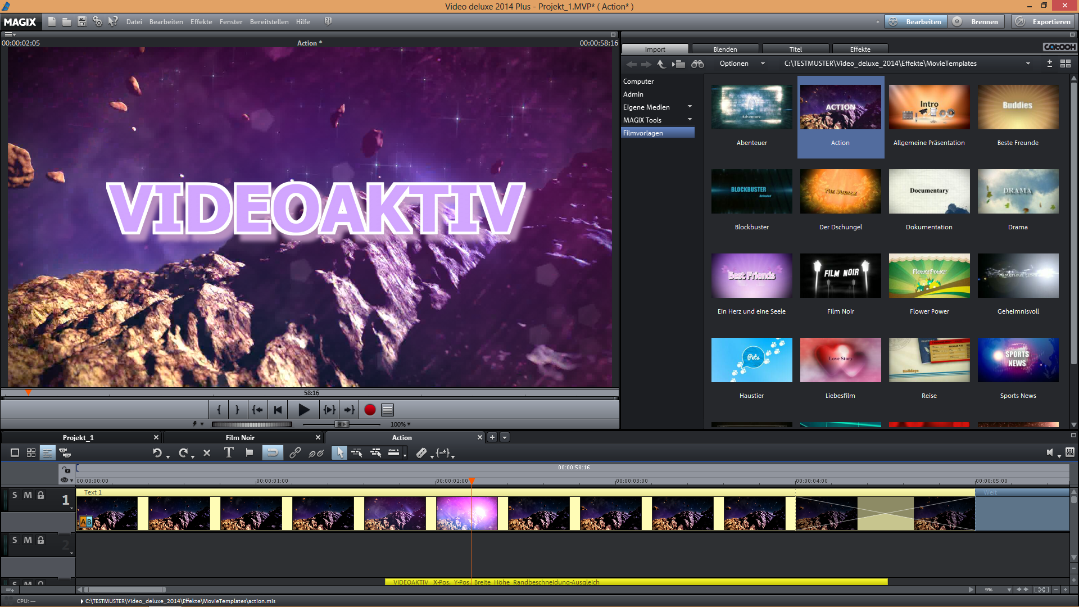This screenshot has width=1079, height=607.
Task: Group objects with chain link icon
Action: [295, 452]
